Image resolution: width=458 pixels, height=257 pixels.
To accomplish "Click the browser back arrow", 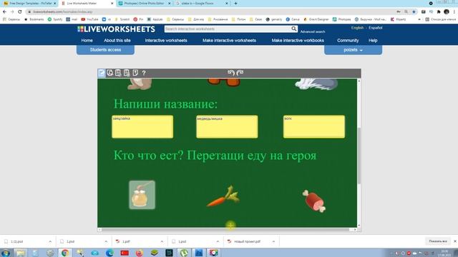I will tap(4, 11).
